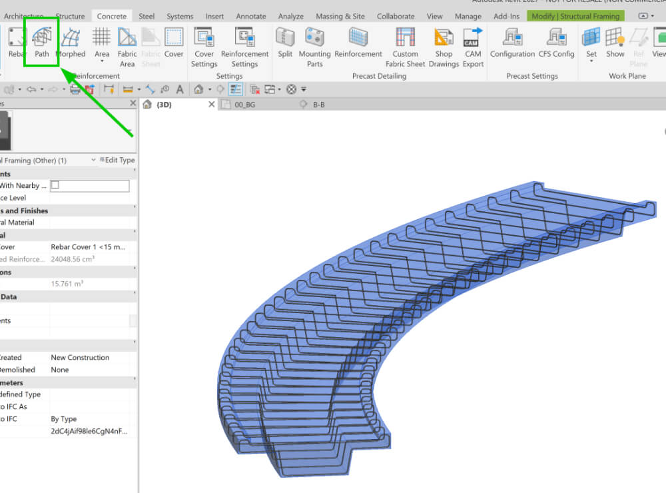The height and width of the screenshot is (493, 666).
Task: Open Customize Quick Access Toolbar dropdown
Action: pos(303,89)
